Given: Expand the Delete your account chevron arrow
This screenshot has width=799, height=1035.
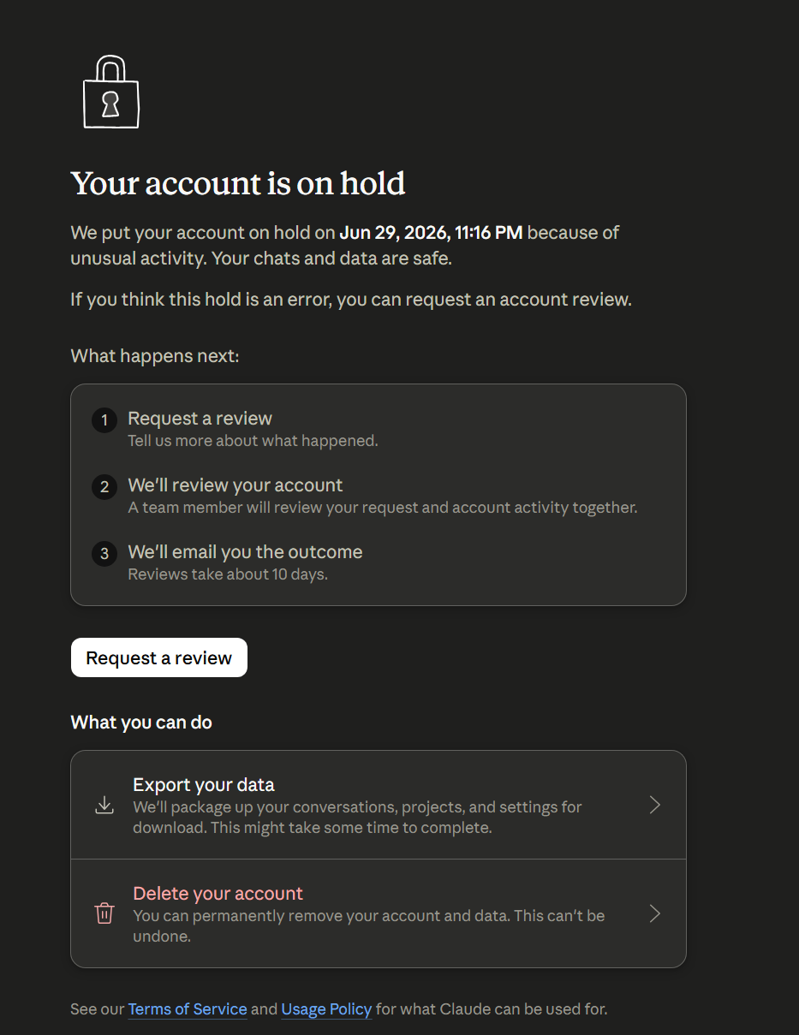Looking at the screenshot, I should pyautogui.click(x=655, y=913).
